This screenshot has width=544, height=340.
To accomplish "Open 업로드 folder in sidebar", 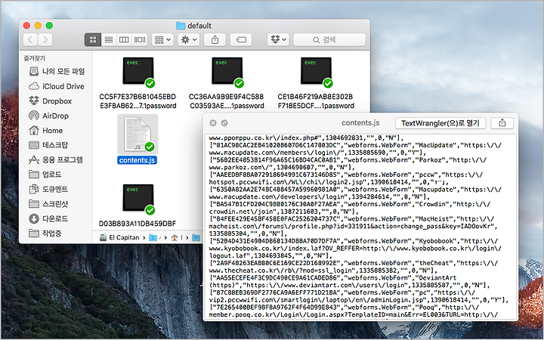I will click(45, 175).
